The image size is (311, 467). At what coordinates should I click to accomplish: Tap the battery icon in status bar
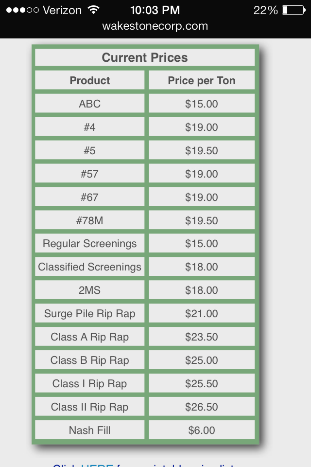click(x=293, y=10)
